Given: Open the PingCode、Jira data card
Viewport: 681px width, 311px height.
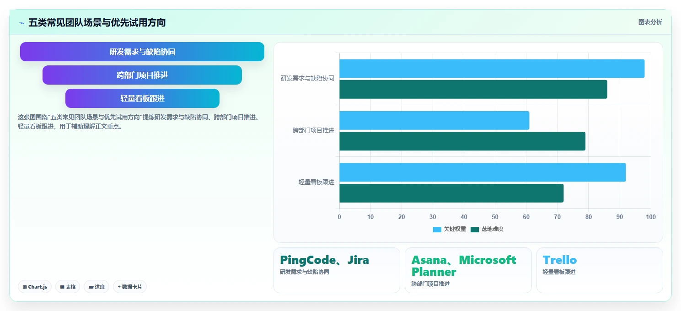Looking at the screenshot, I should (x=337, y=270).
